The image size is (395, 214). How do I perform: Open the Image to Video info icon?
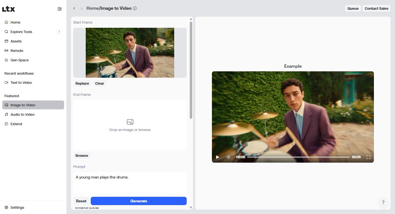135,8
